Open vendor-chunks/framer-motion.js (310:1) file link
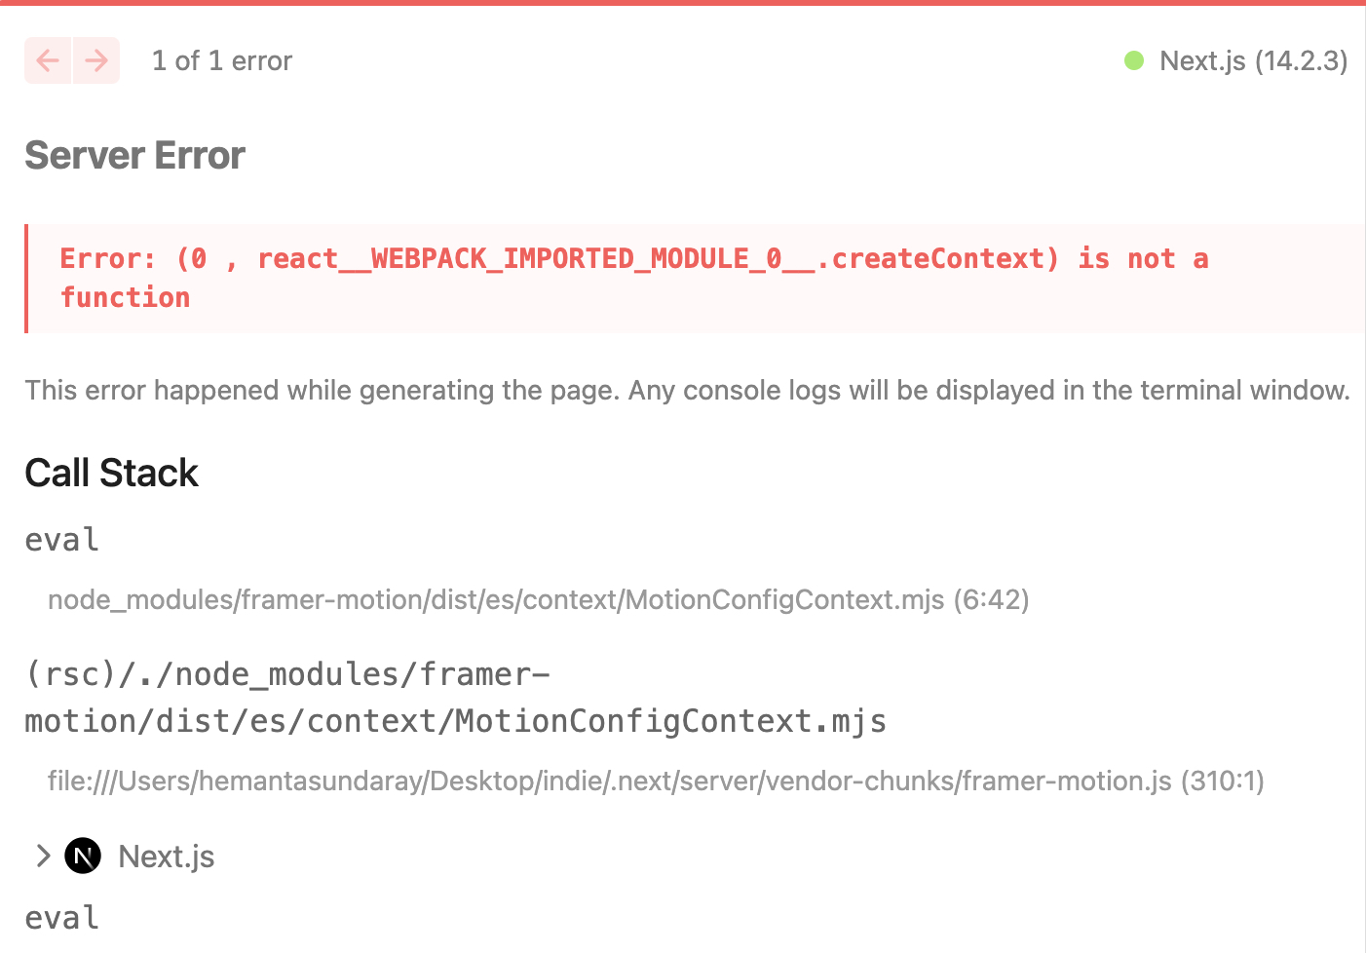 click(656, 781)
